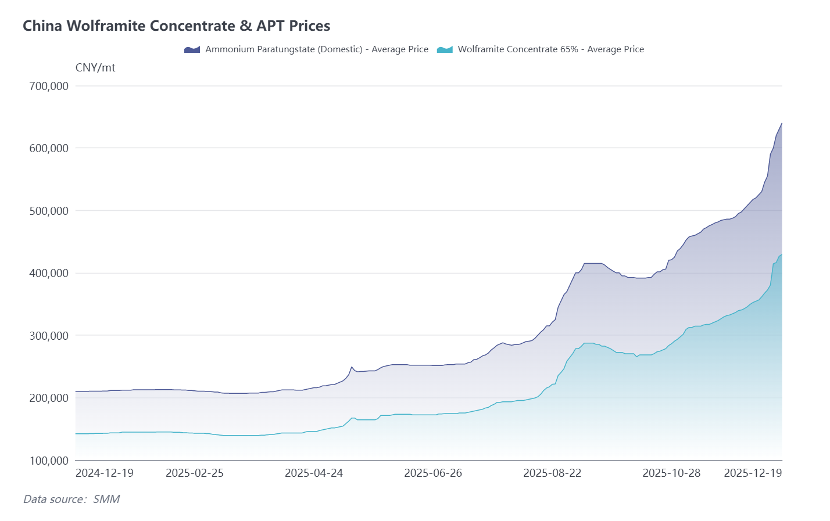Click the APT line's final peak point
The width and height of the screenshot is (830, 521).
[x=781, y=123]
